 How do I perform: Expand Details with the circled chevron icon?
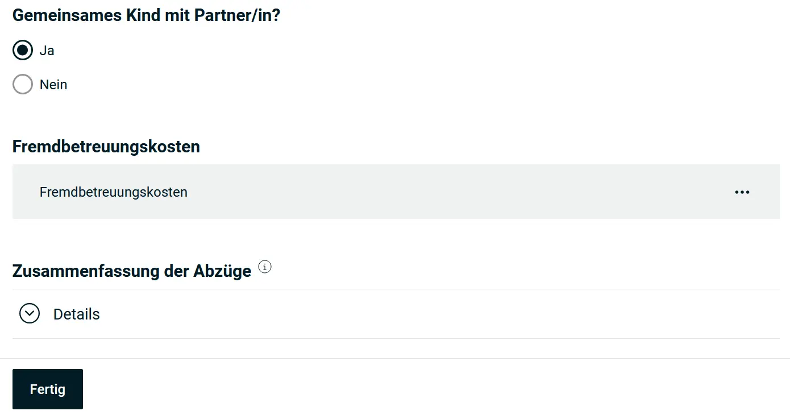pos(30,313)
